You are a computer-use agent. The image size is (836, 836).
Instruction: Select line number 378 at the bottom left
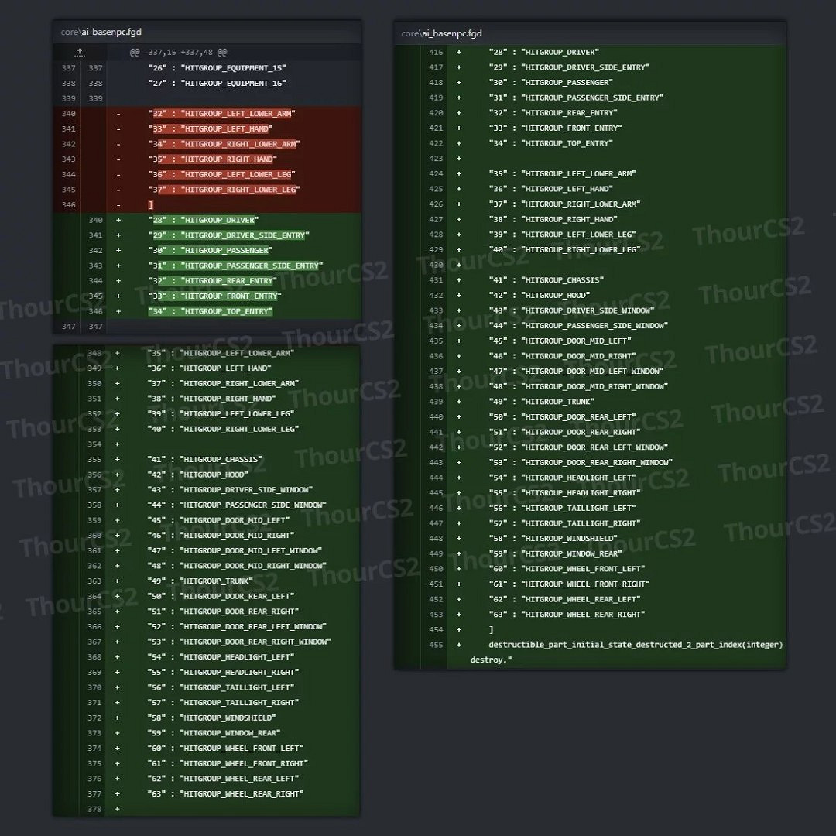(x=94, y=809)
